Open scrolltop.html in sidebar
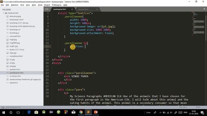The height and width of the screenshot is (116, 207). [x=15, y=76]
